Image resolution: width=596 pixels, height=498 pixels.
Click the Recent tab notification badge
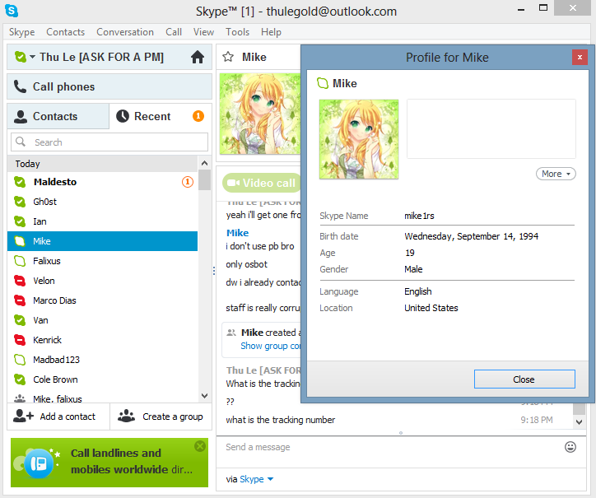tap(198, 116)
